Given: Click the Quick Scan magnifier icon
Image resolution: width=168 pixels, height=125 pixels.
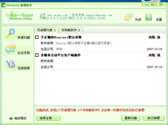Looking at the screenshot, I should (10, 33).
